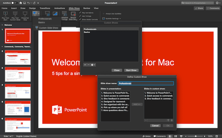Uncheck the Play Narrations checkbox
222x138 pixels.
click(x=80, y=13)
